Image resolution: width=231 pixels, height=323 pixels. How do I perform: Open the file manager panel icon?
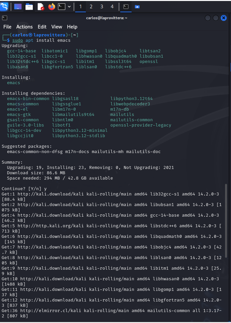point(29,7)
